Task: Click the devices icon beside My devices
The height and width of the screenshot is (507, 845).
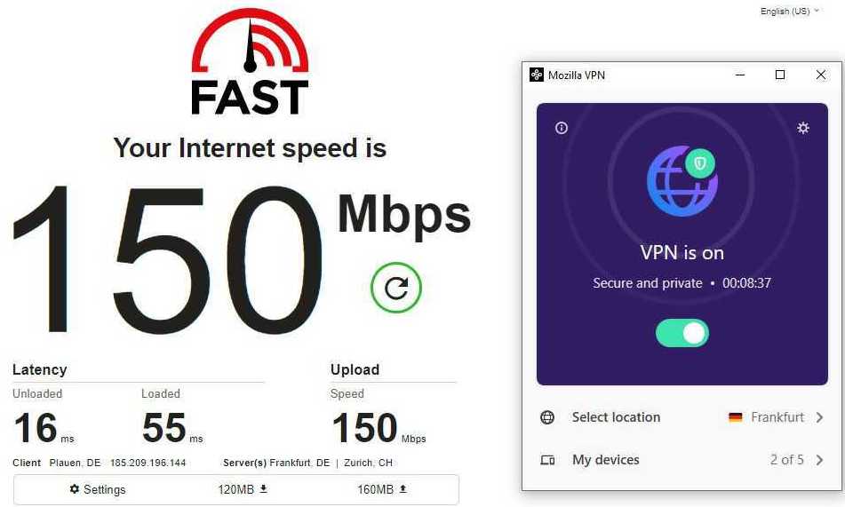Action: (x=547, y=460)
